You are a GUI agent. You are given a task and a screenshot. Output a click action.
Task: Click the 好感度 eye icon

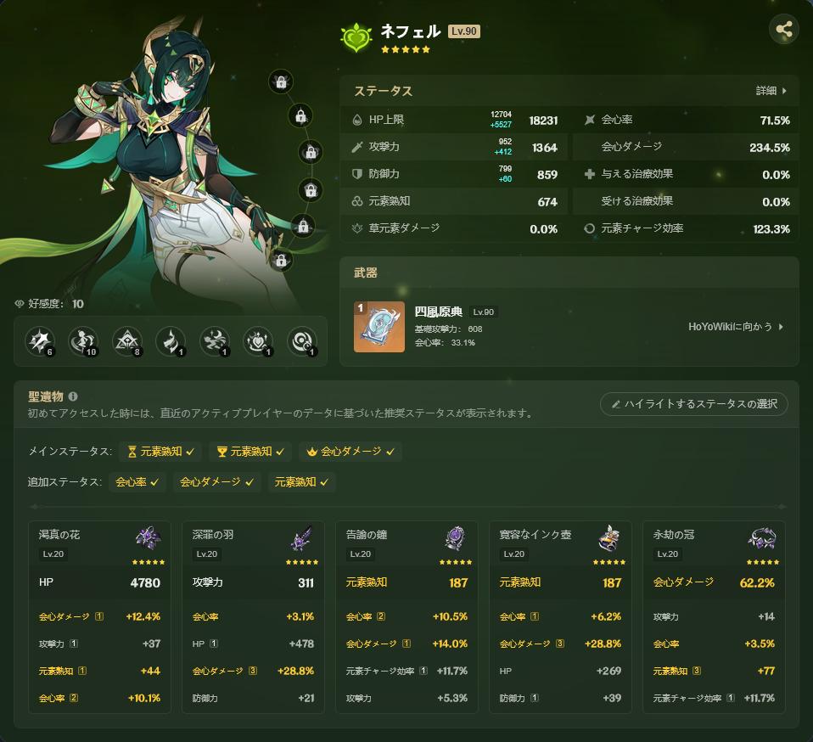[x=20, y=304]
